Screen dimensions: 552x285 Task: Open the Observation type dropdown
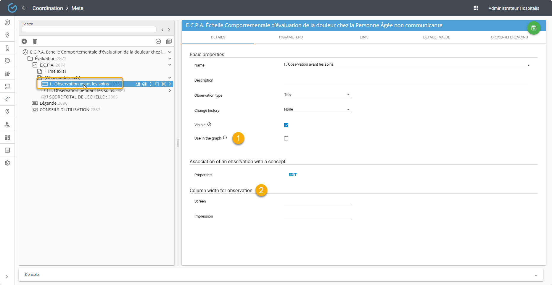pos(317,95)
